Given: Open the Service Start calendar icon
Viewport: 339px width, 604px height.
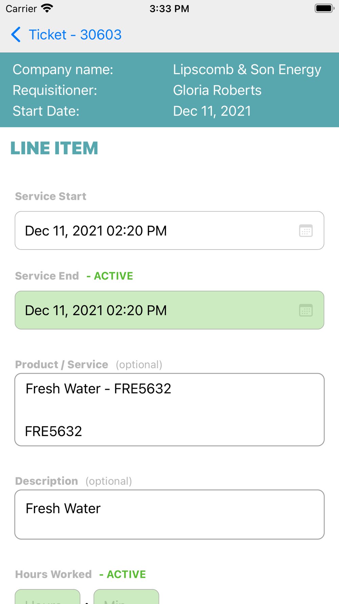Looking at the screenshot, I should tap(306, 231).
